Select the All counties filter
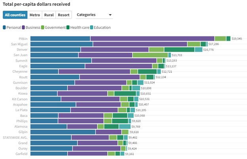Image resolution: width=247 pixels, height=159 pixels. (x=15, y=15)
